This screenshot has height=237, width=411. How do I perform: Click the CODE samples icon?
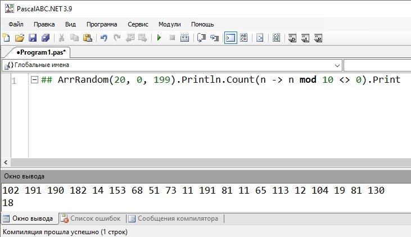(276, 38)
